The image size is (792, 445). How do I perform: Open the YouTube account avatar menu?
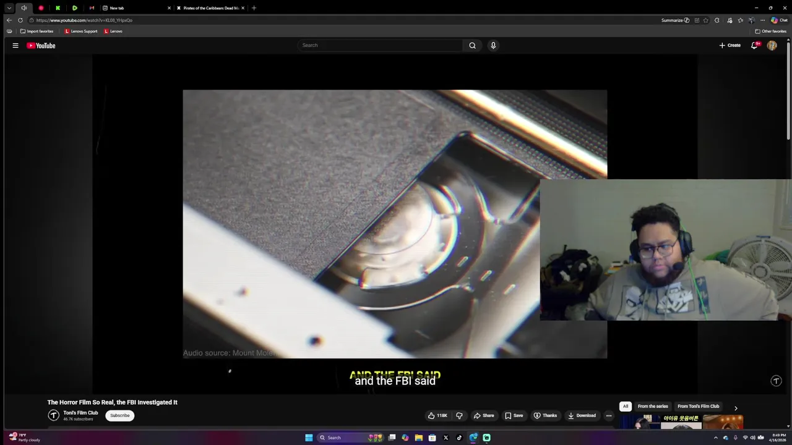coord(772,45)
